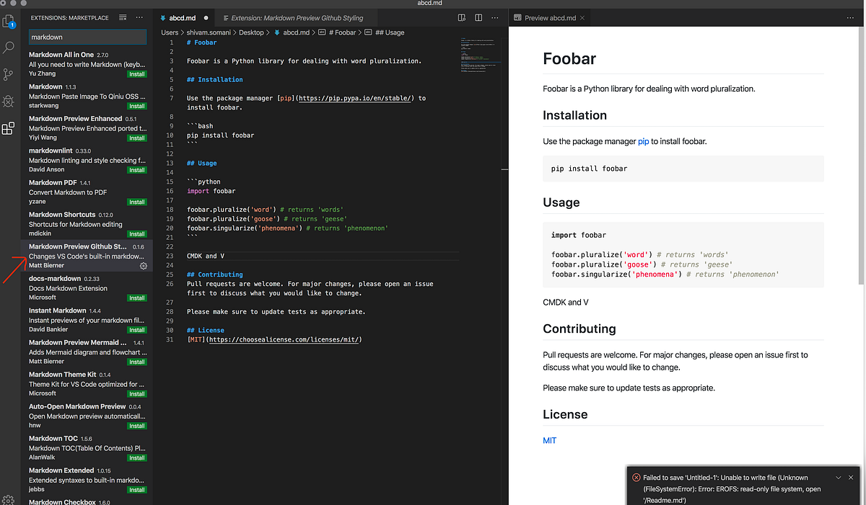Close the Preview abcd.md tab
The image size is (866, 505).
coord(583,18)
